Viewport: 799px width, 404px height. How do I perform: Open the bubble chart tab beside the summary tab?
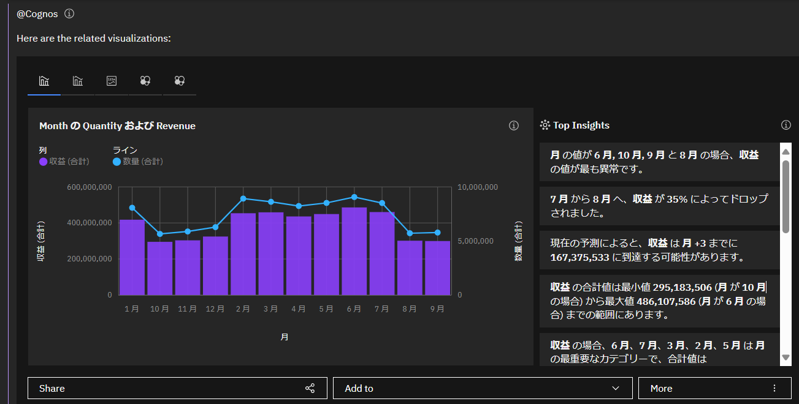pos(145,81)
